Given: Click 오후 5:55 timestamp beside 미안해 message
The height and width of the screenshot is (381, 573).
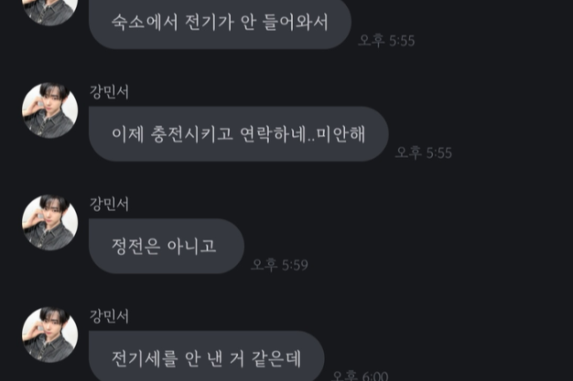Looking at the screenshot, I should (x=424, y=153).
